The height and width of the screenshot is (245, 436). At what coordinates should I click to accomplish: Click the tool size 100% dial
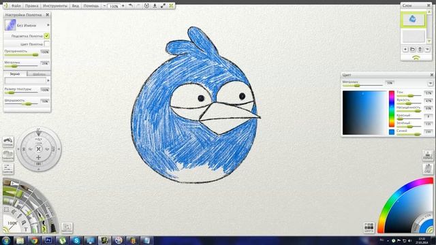coord(12,223)
